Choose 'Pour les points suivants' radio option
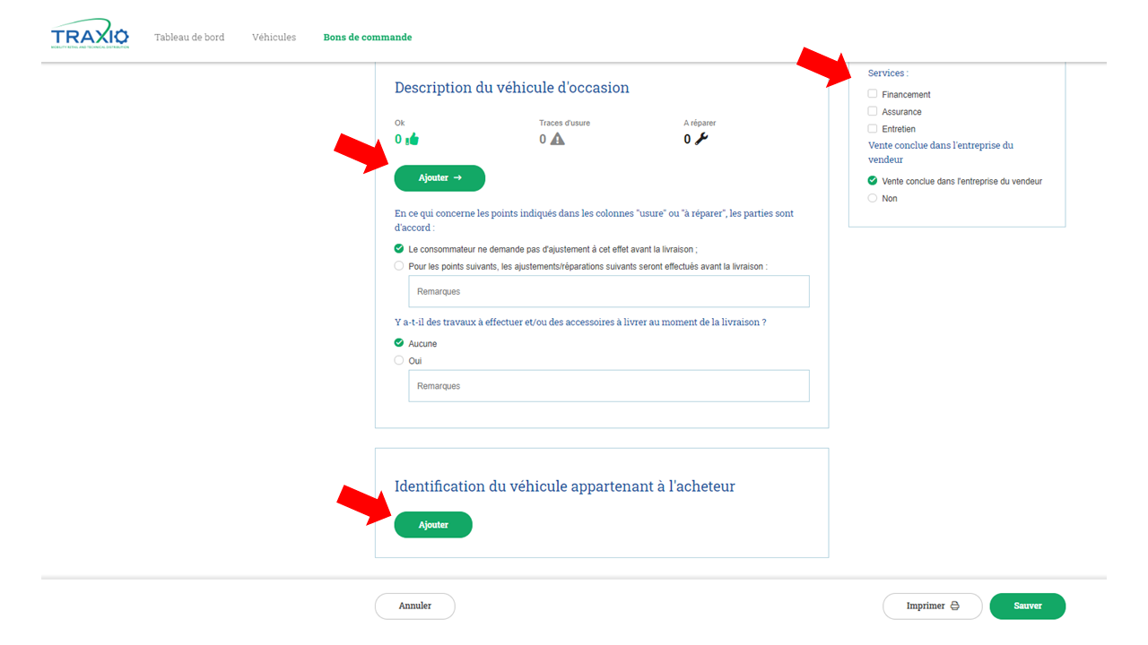1148x645 pixels. [399, 266]
